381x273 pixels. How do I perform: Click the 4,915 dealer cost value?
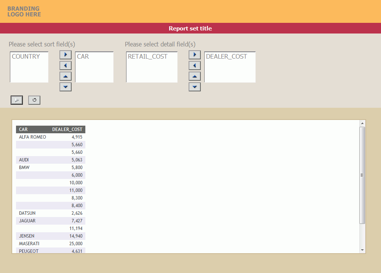click(x=77, y=137)
